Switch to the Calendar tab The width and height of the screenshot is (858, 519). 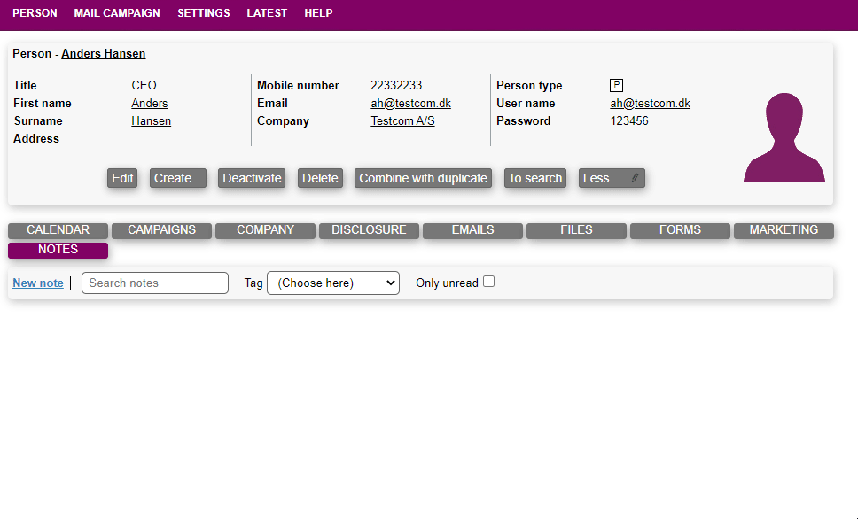(x=58, y=230)
